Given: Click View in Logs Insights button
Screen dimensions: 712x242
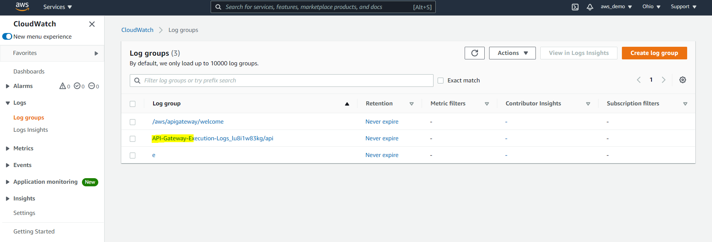Looking at the screenshot, I should tap(578, 53).
